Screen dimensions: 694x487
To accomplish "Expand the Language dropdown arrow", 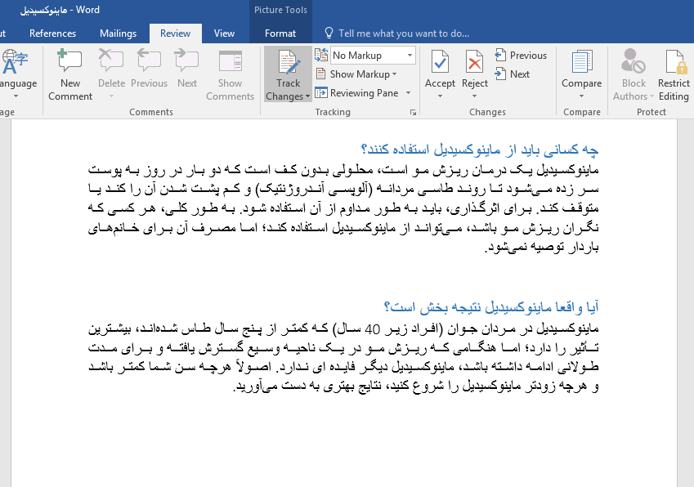I will click(16, 96).
